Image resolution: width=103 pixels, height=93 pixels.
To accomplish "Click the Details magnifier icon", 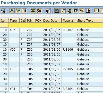I will tap(3, 11).
